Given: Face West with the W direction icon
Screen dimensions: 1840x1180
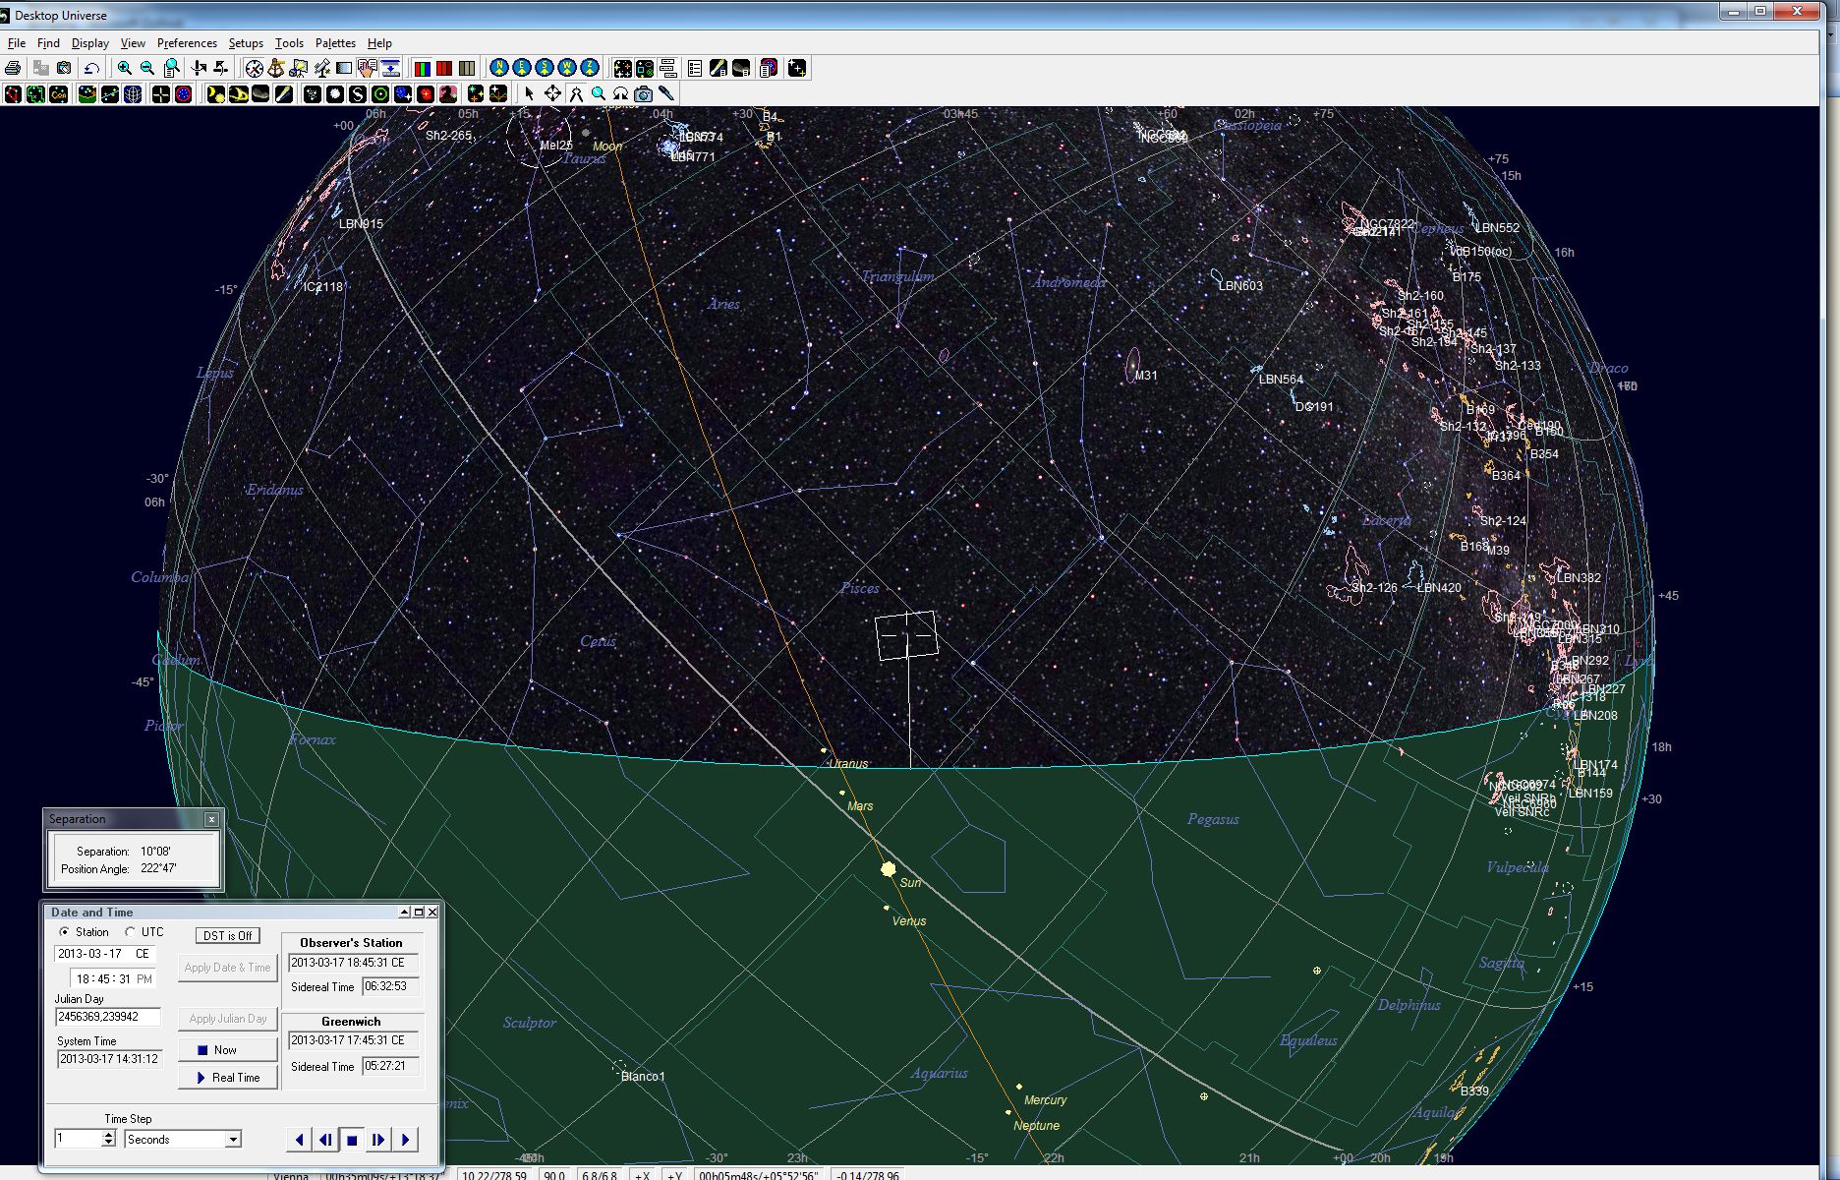Looking at the screenshot, I should point(567,68).
